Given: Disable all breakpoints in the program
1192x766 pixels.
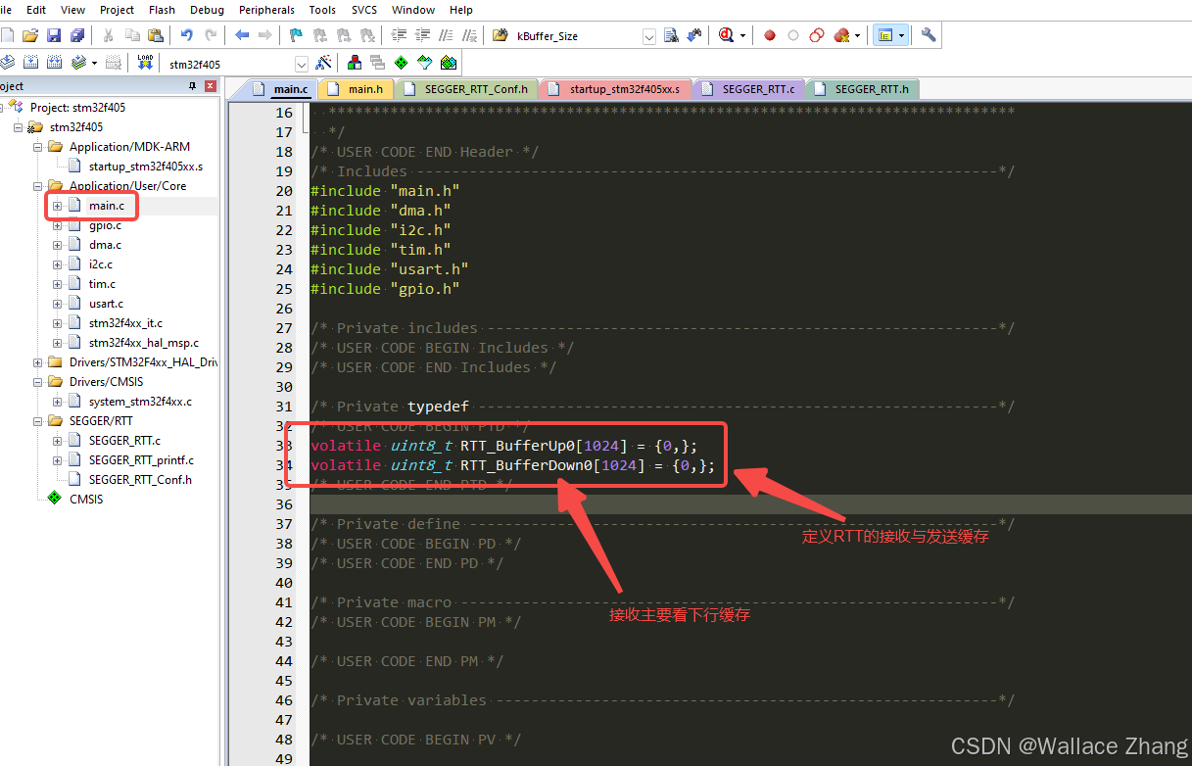Looking at the screenshot, I should pyautogui.click(x=817, y=35).
